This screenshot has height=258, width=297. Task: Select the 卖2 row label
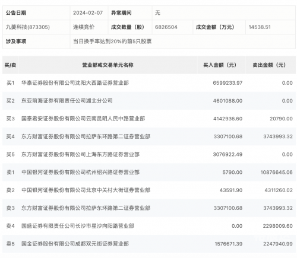click(11, 190)
